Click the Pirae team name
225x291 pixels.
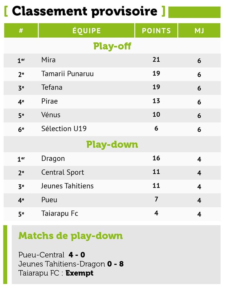coord(49,101)
